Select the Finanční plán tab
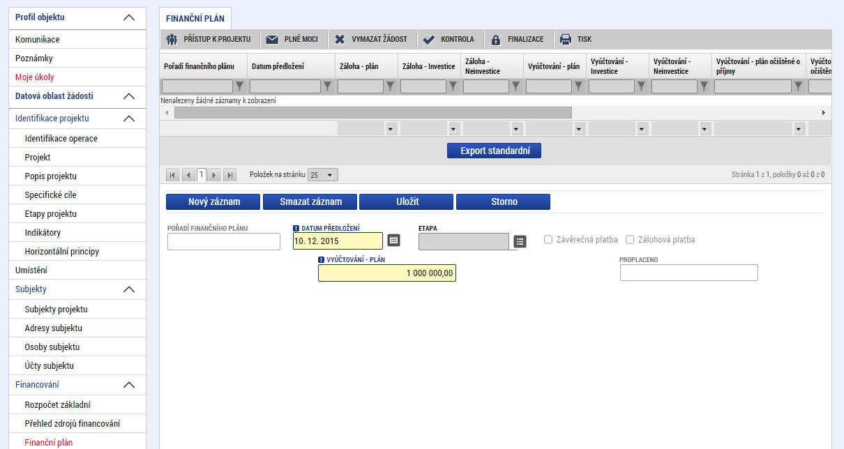 click(x=195, y=19)
